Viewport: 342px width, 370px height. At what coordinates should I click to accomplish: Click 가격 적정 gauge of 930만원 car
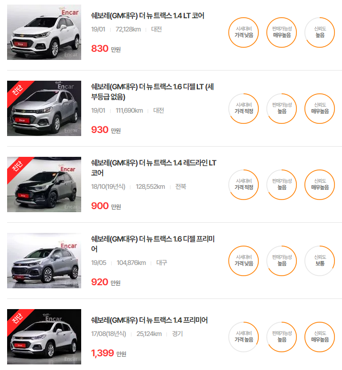click(x=244, y=109)
